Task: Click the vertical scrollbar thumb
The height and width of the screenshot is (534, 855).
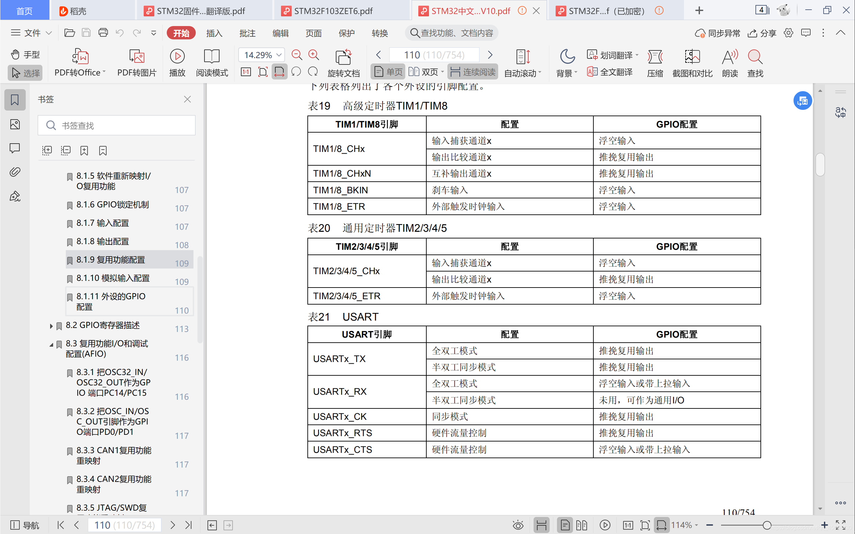Action: tap(820, 164)
